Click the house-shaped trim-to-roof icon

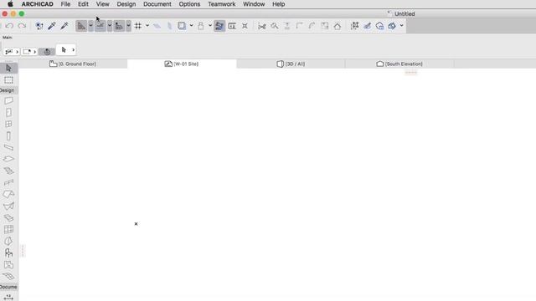338,26
